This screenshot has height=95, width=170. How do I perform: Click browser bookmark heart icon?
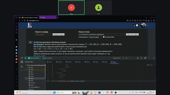click(140, 21)
